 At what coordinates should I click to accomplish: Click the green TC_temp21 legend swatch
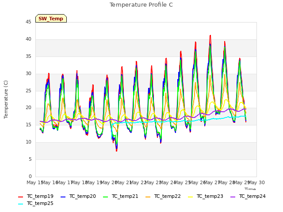click(x=105, y=197)
